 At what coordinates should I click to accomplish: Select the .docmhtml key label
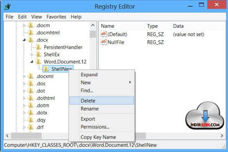point(48,33)
